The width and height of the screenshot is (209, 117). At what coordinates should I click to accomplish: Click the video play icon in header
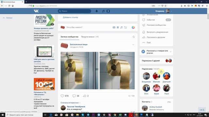pos(108,11)
